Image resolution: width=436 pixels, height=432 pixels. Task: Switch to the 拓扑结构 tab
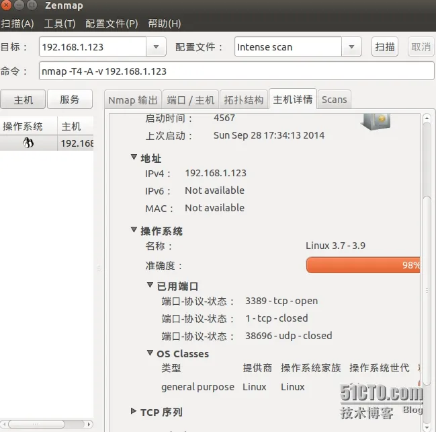tap(244, 100)
